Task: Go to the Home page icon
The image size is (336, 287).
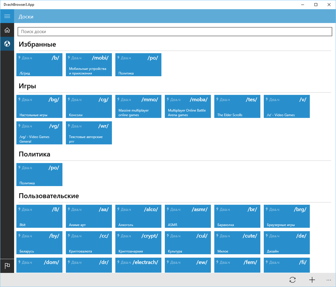Action: tap(7, 30)
